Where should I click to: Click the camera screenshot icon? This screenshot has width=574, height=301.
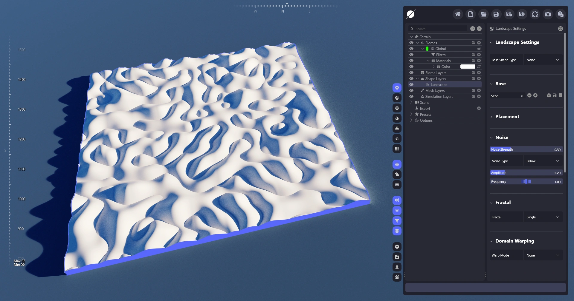point(548,14)
